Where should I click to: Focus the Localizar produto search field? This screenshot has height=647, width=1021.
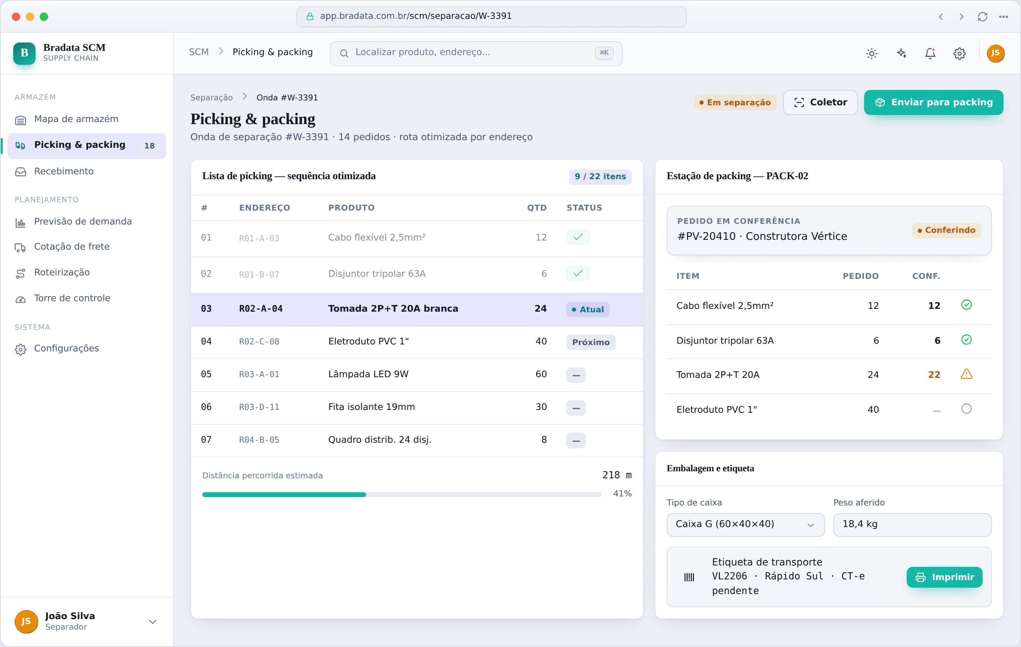coord(476,53)
